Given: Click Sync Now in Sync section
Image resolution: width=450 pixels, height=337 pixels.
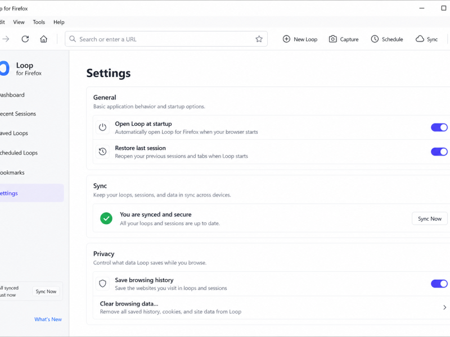Looking at the screenshot, I should (x=430, y=218).
